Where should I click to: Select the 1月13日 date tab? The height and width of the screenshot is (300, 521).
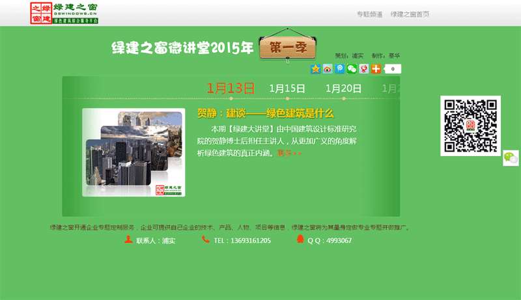point(230,88)
